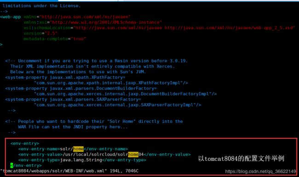Click the XPathFactoryImpl class string
This screenshot has height=177, width=299.
[111, 83]
